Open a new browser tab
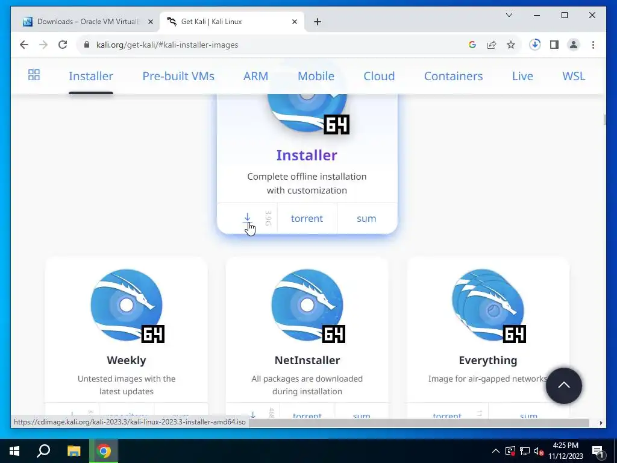 tap(318, 22)
